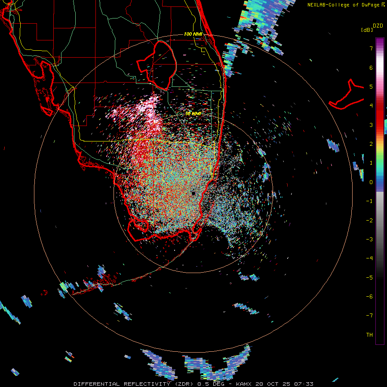Click the 7 tick label on color scale

(371, 48)
